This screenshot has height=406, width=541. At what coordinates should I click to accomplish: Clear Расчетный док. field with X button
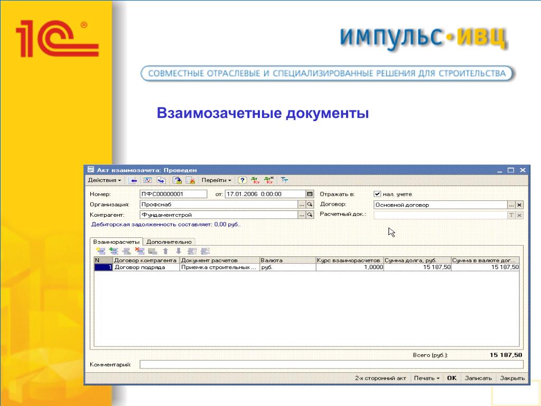point(519,215)
